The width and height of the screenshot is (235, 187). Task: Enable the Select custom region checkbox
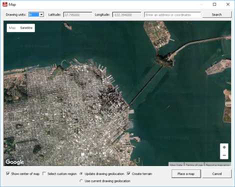point(44,173)
